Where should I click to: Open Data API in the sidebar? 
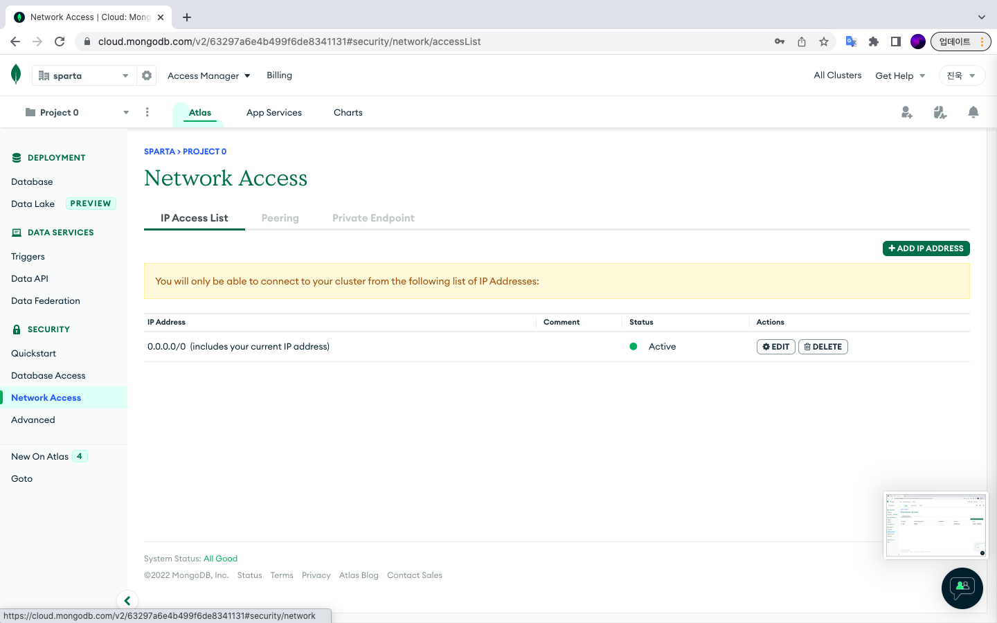tap(30, 278)
